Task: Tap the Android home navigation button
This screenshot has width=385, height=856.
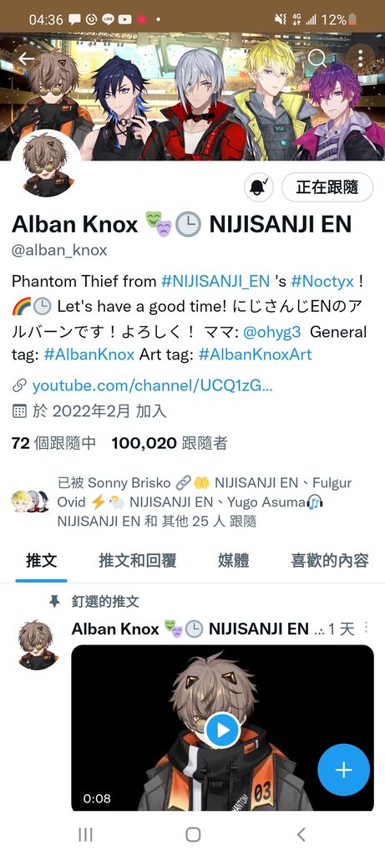Action: pyautogui.click(x=192, y=834)
